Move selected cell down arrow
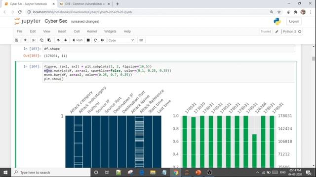The width and height of the screenshot is (316, 177). pos(66,40)
